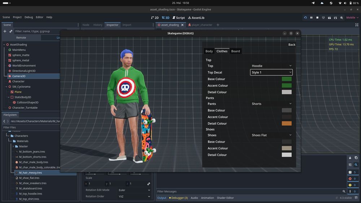Click the link scale lock icon
This screenshot has width=361, height=203.
coord(148,184)
